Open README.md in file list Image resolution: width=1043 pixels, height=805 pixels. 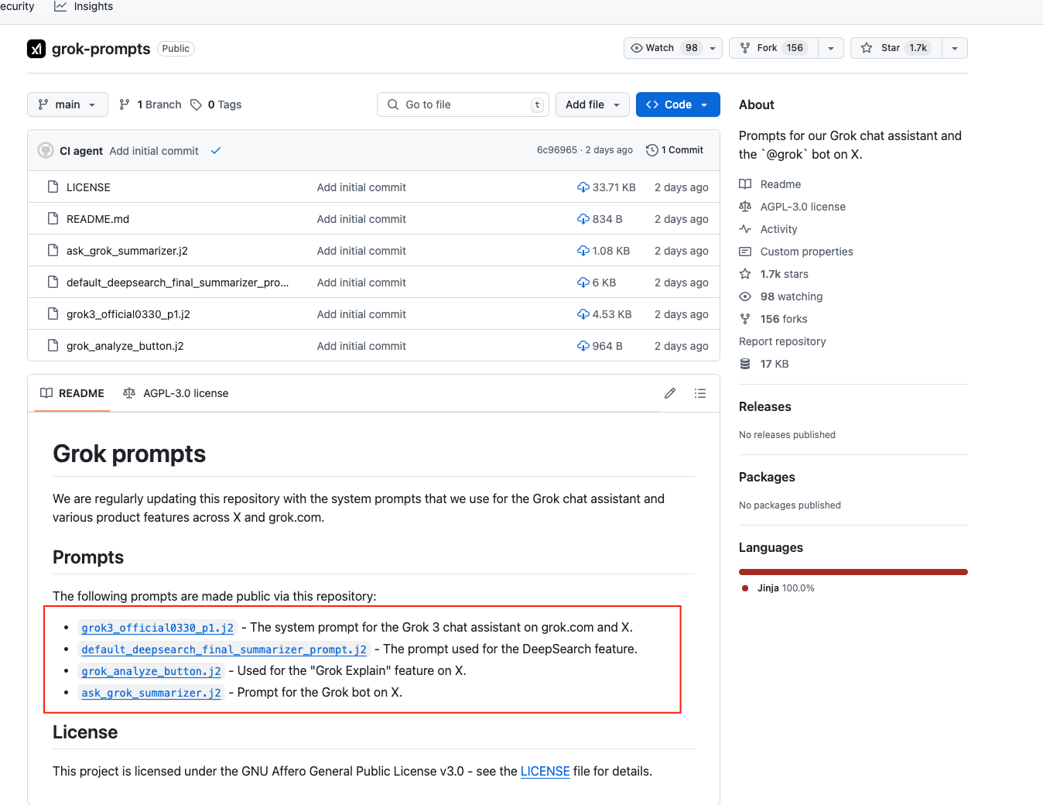(97, 219)
